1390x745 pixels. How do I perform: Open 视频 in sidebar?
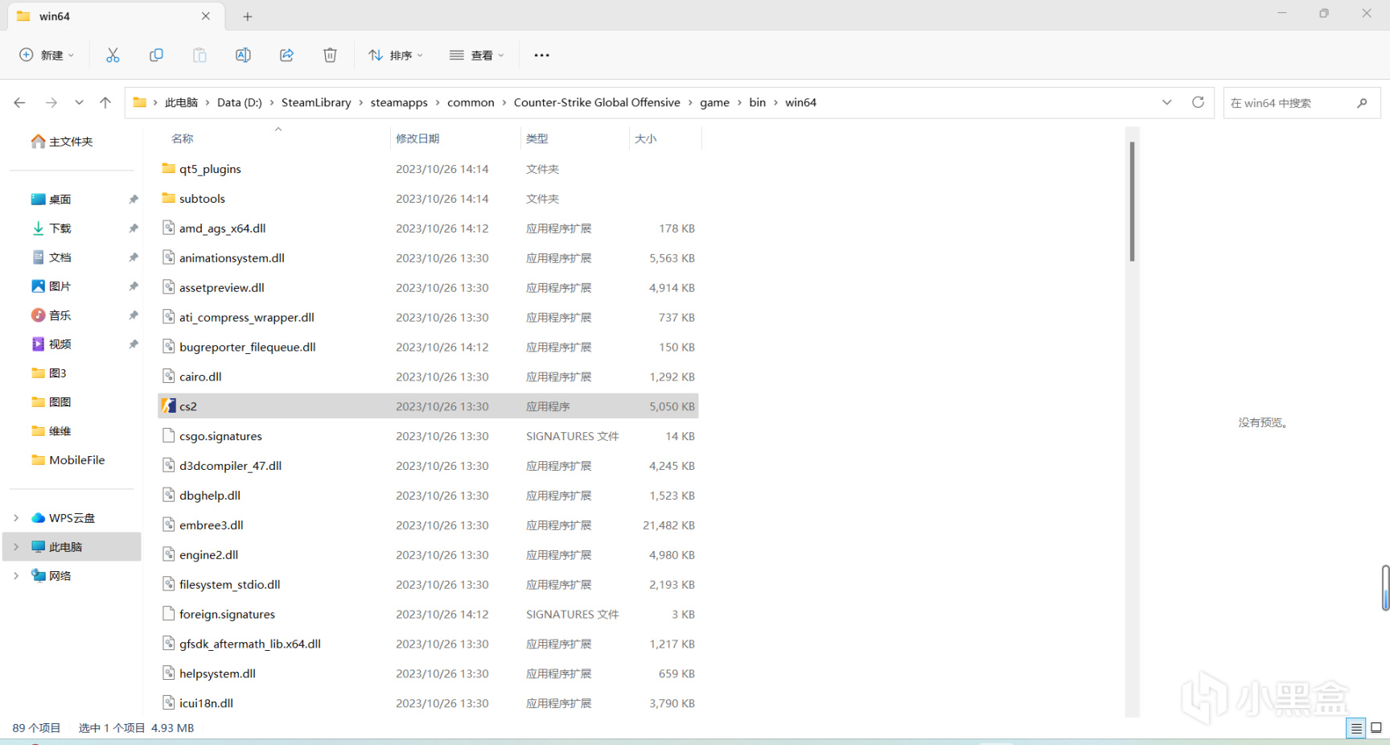[x=51, y=344]
